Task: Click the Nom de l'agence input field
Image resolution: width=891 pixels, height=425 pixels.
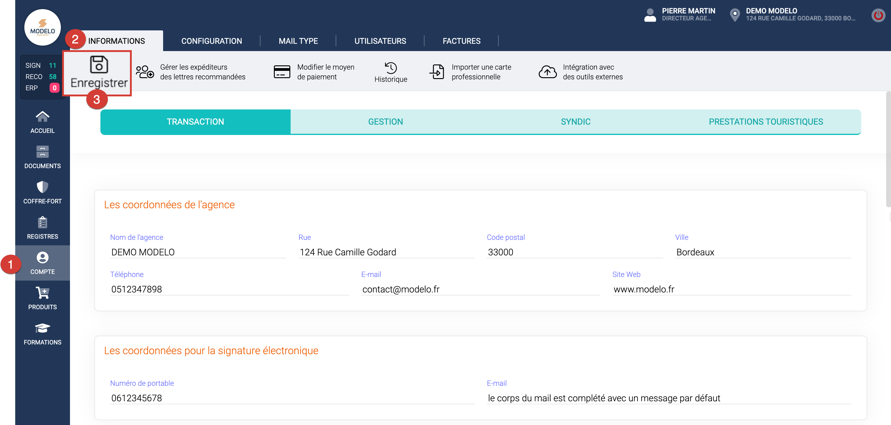Action: (197, 252)
